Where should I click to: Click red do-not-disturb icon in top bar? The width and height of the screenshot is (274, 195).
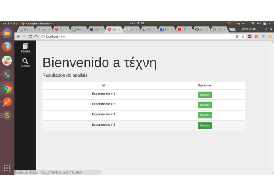tap(229, 23)
